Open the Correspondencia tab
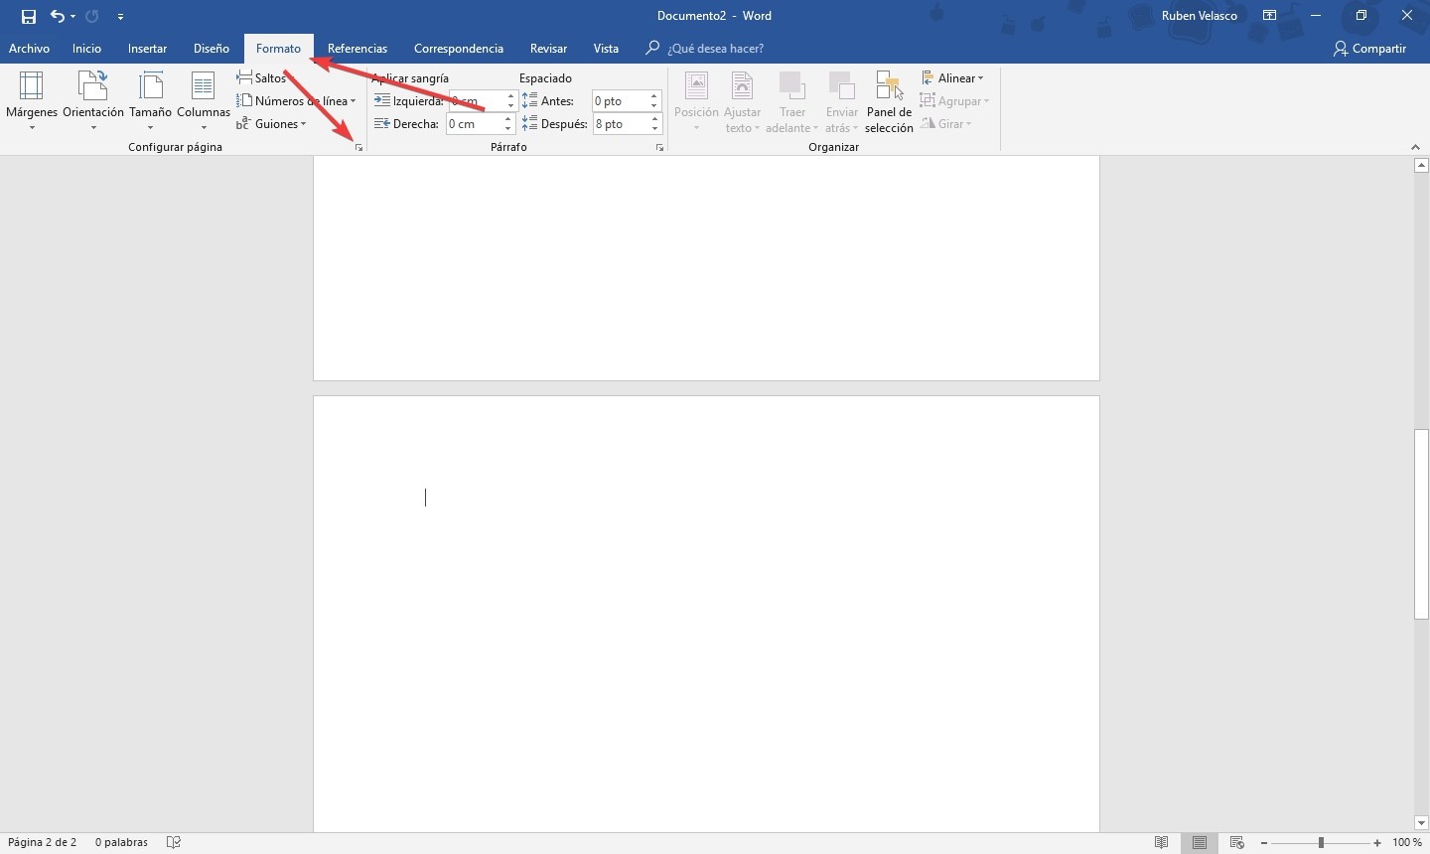 (x=458, y=48)
